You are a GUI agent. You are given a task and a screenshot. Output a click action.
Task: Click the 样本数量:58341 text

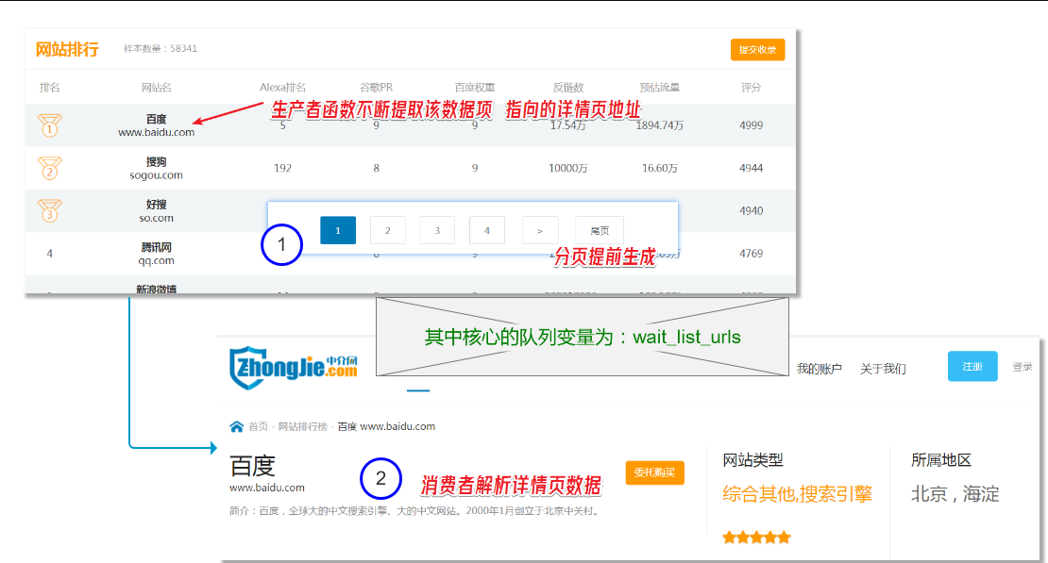click(x=161, y=48)
